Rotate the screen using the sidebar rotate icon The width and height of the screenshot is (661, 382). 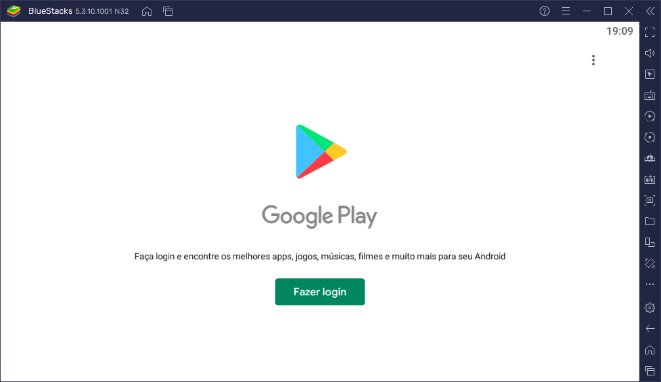pos(650,263)
